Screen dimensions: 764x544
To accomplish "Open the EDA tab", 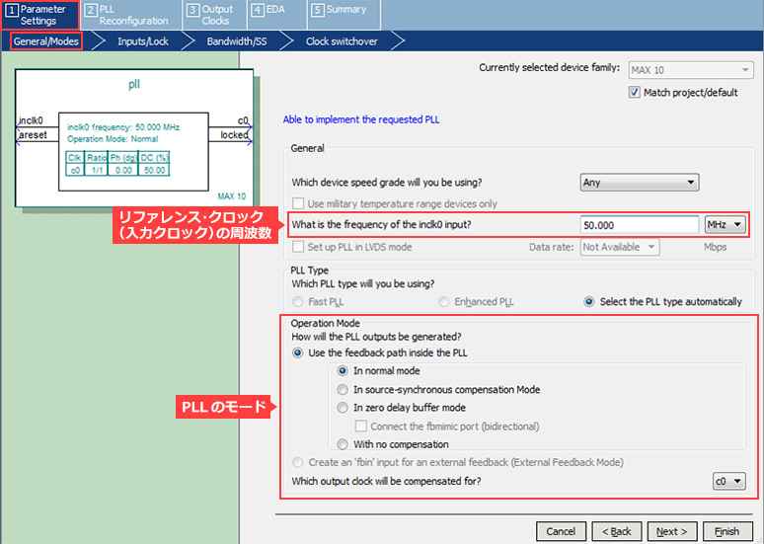I will [x=270, y=10].
